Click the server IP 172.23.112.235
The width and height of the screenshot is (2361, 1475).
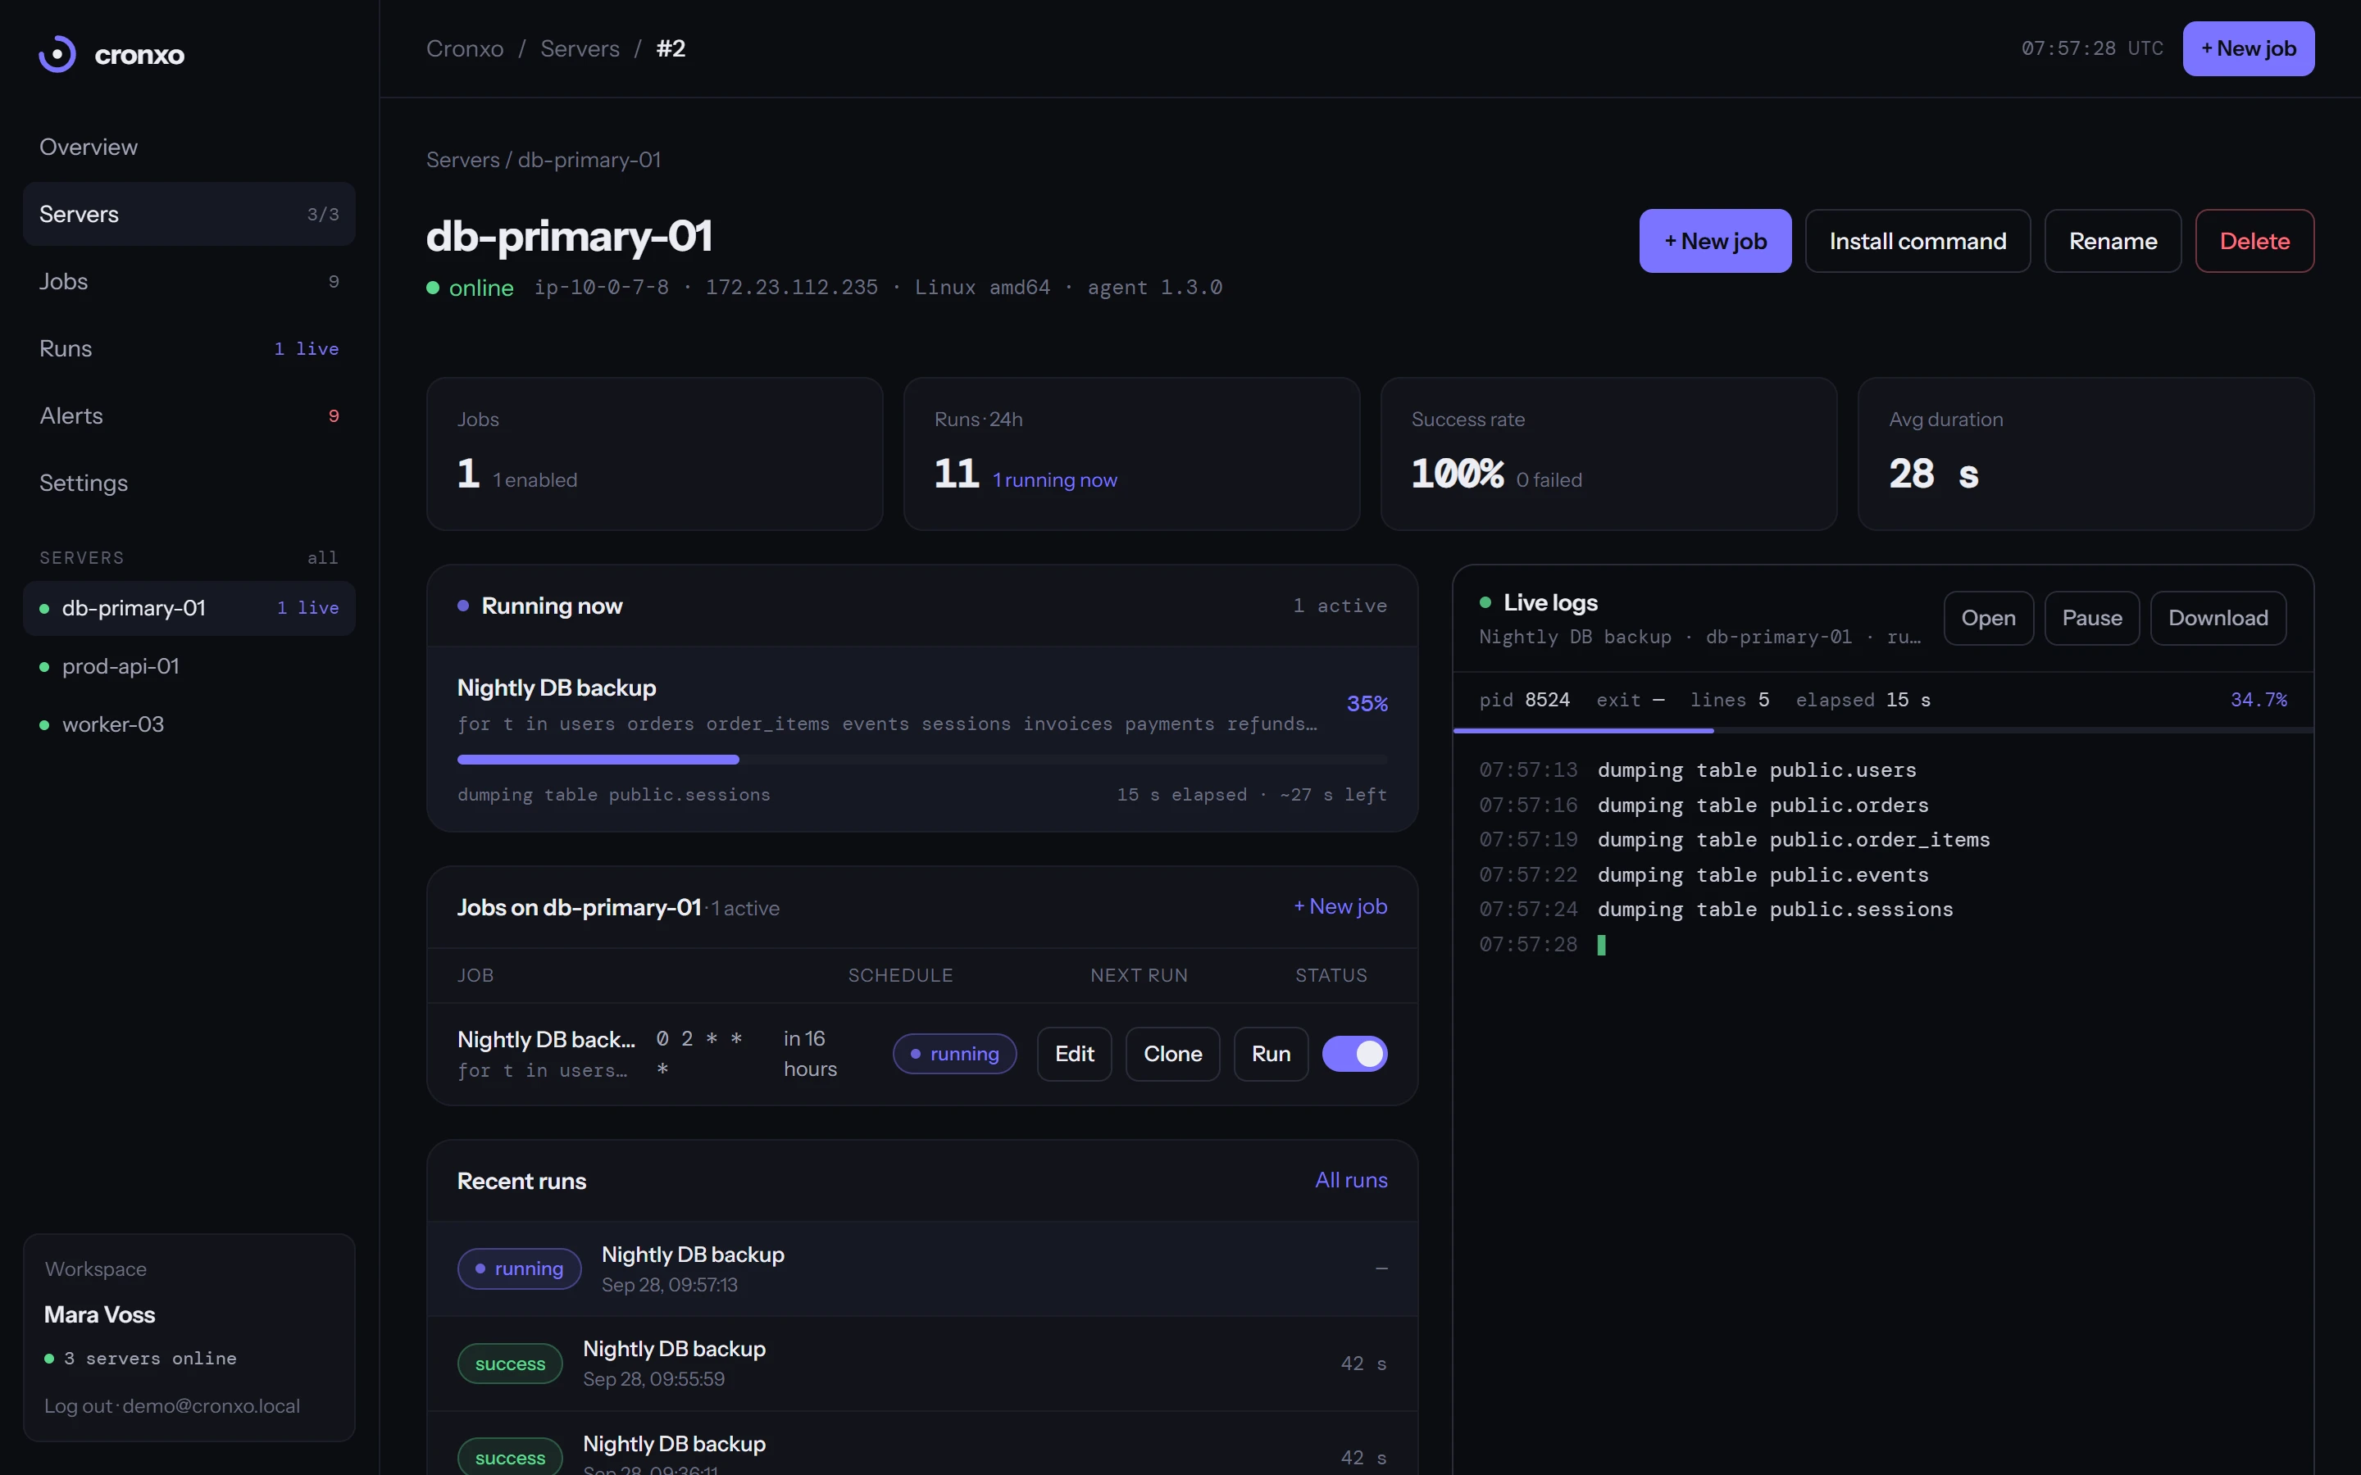click(791, 287)
